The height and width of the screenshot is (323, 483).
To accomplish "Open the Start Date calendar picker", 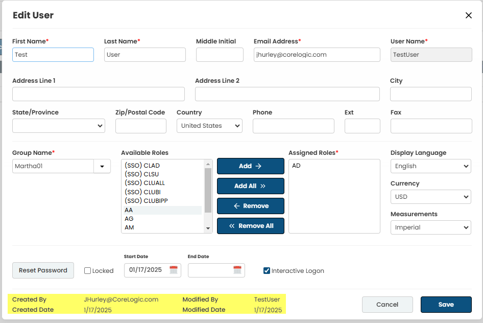I will point(174,270).
